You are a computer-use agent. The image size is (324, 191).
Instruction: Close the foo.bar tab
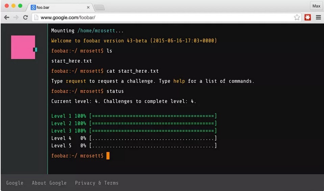88,7
